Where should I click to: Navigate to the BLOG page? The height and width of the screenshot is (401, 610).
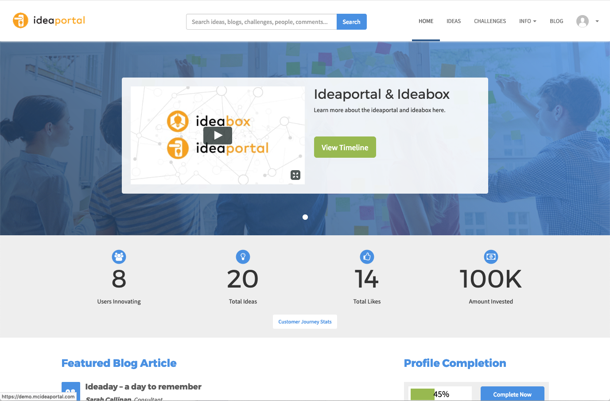point(556,21)
